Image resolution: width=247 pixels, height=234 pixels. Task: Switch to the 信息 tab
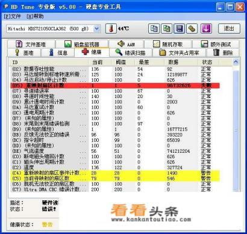pos(58,53)
